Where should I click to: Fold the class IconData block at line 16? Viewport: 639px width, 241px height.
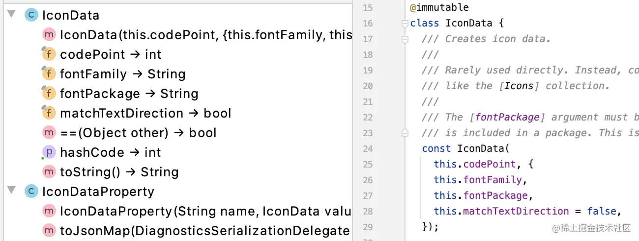coord(405,23)
